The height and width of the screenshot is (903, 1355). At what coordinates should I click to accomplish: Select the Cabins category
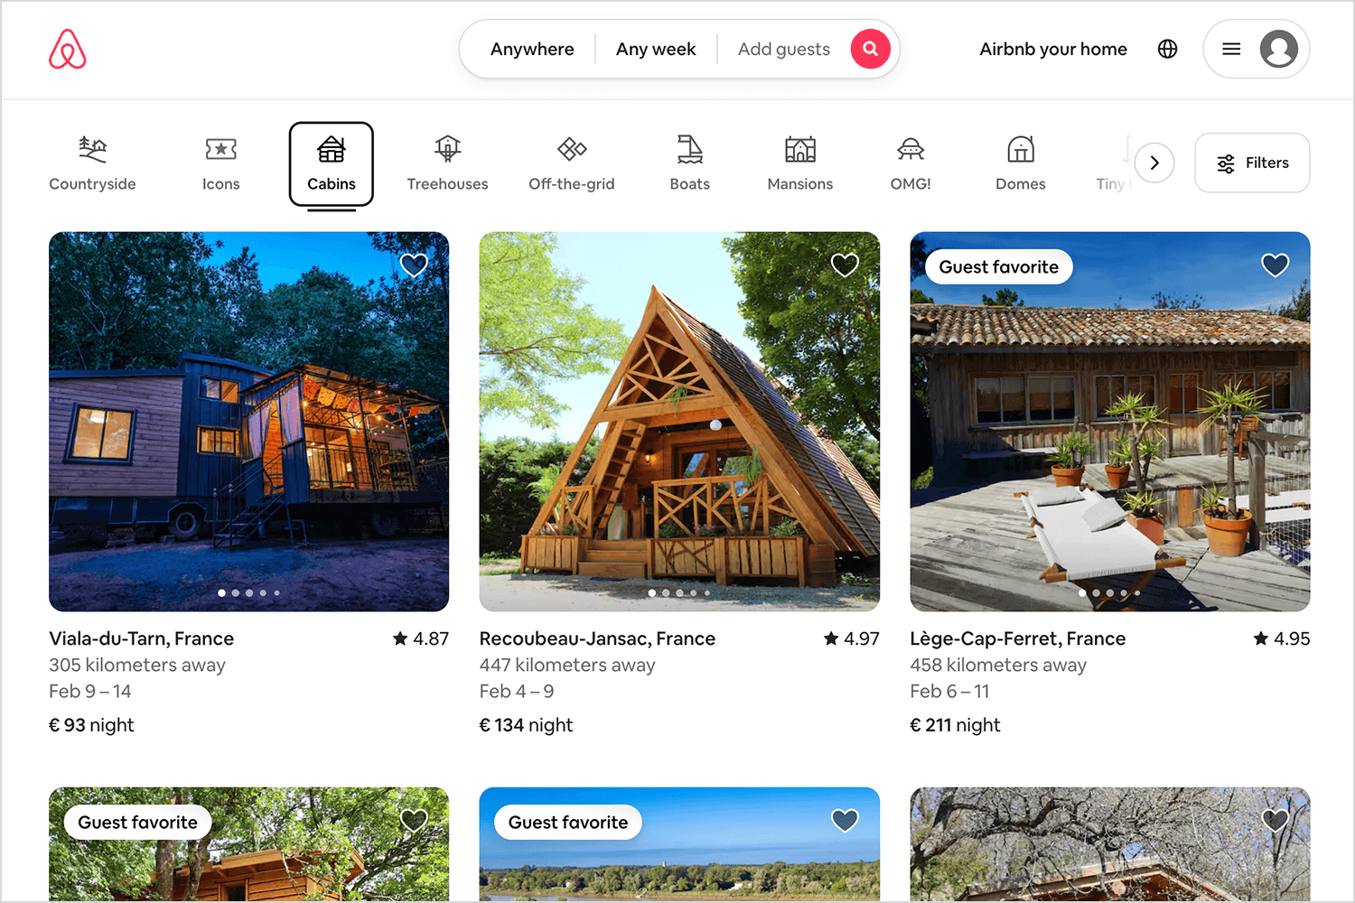coord(332,164)
